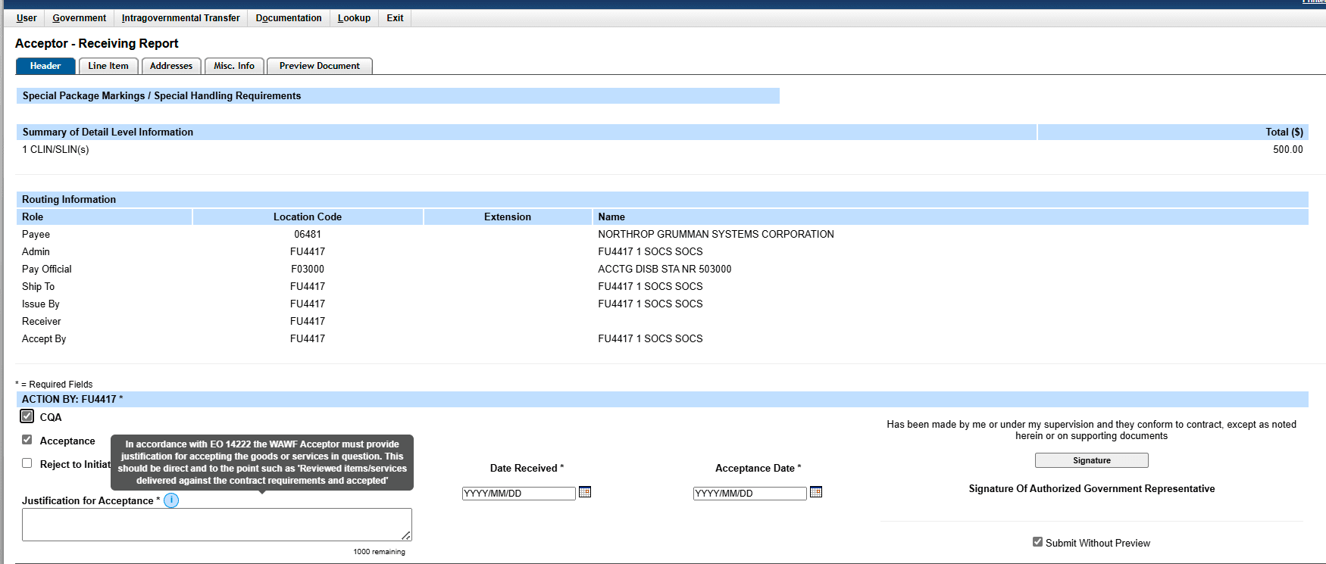This screenshot has height=564, width=1326.
Task: Switch to the Addresses tab
Action: point(171,66)
